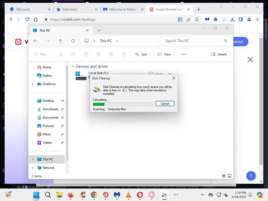Click the Rename icon in Explorer toolbar

click(99, 54)
